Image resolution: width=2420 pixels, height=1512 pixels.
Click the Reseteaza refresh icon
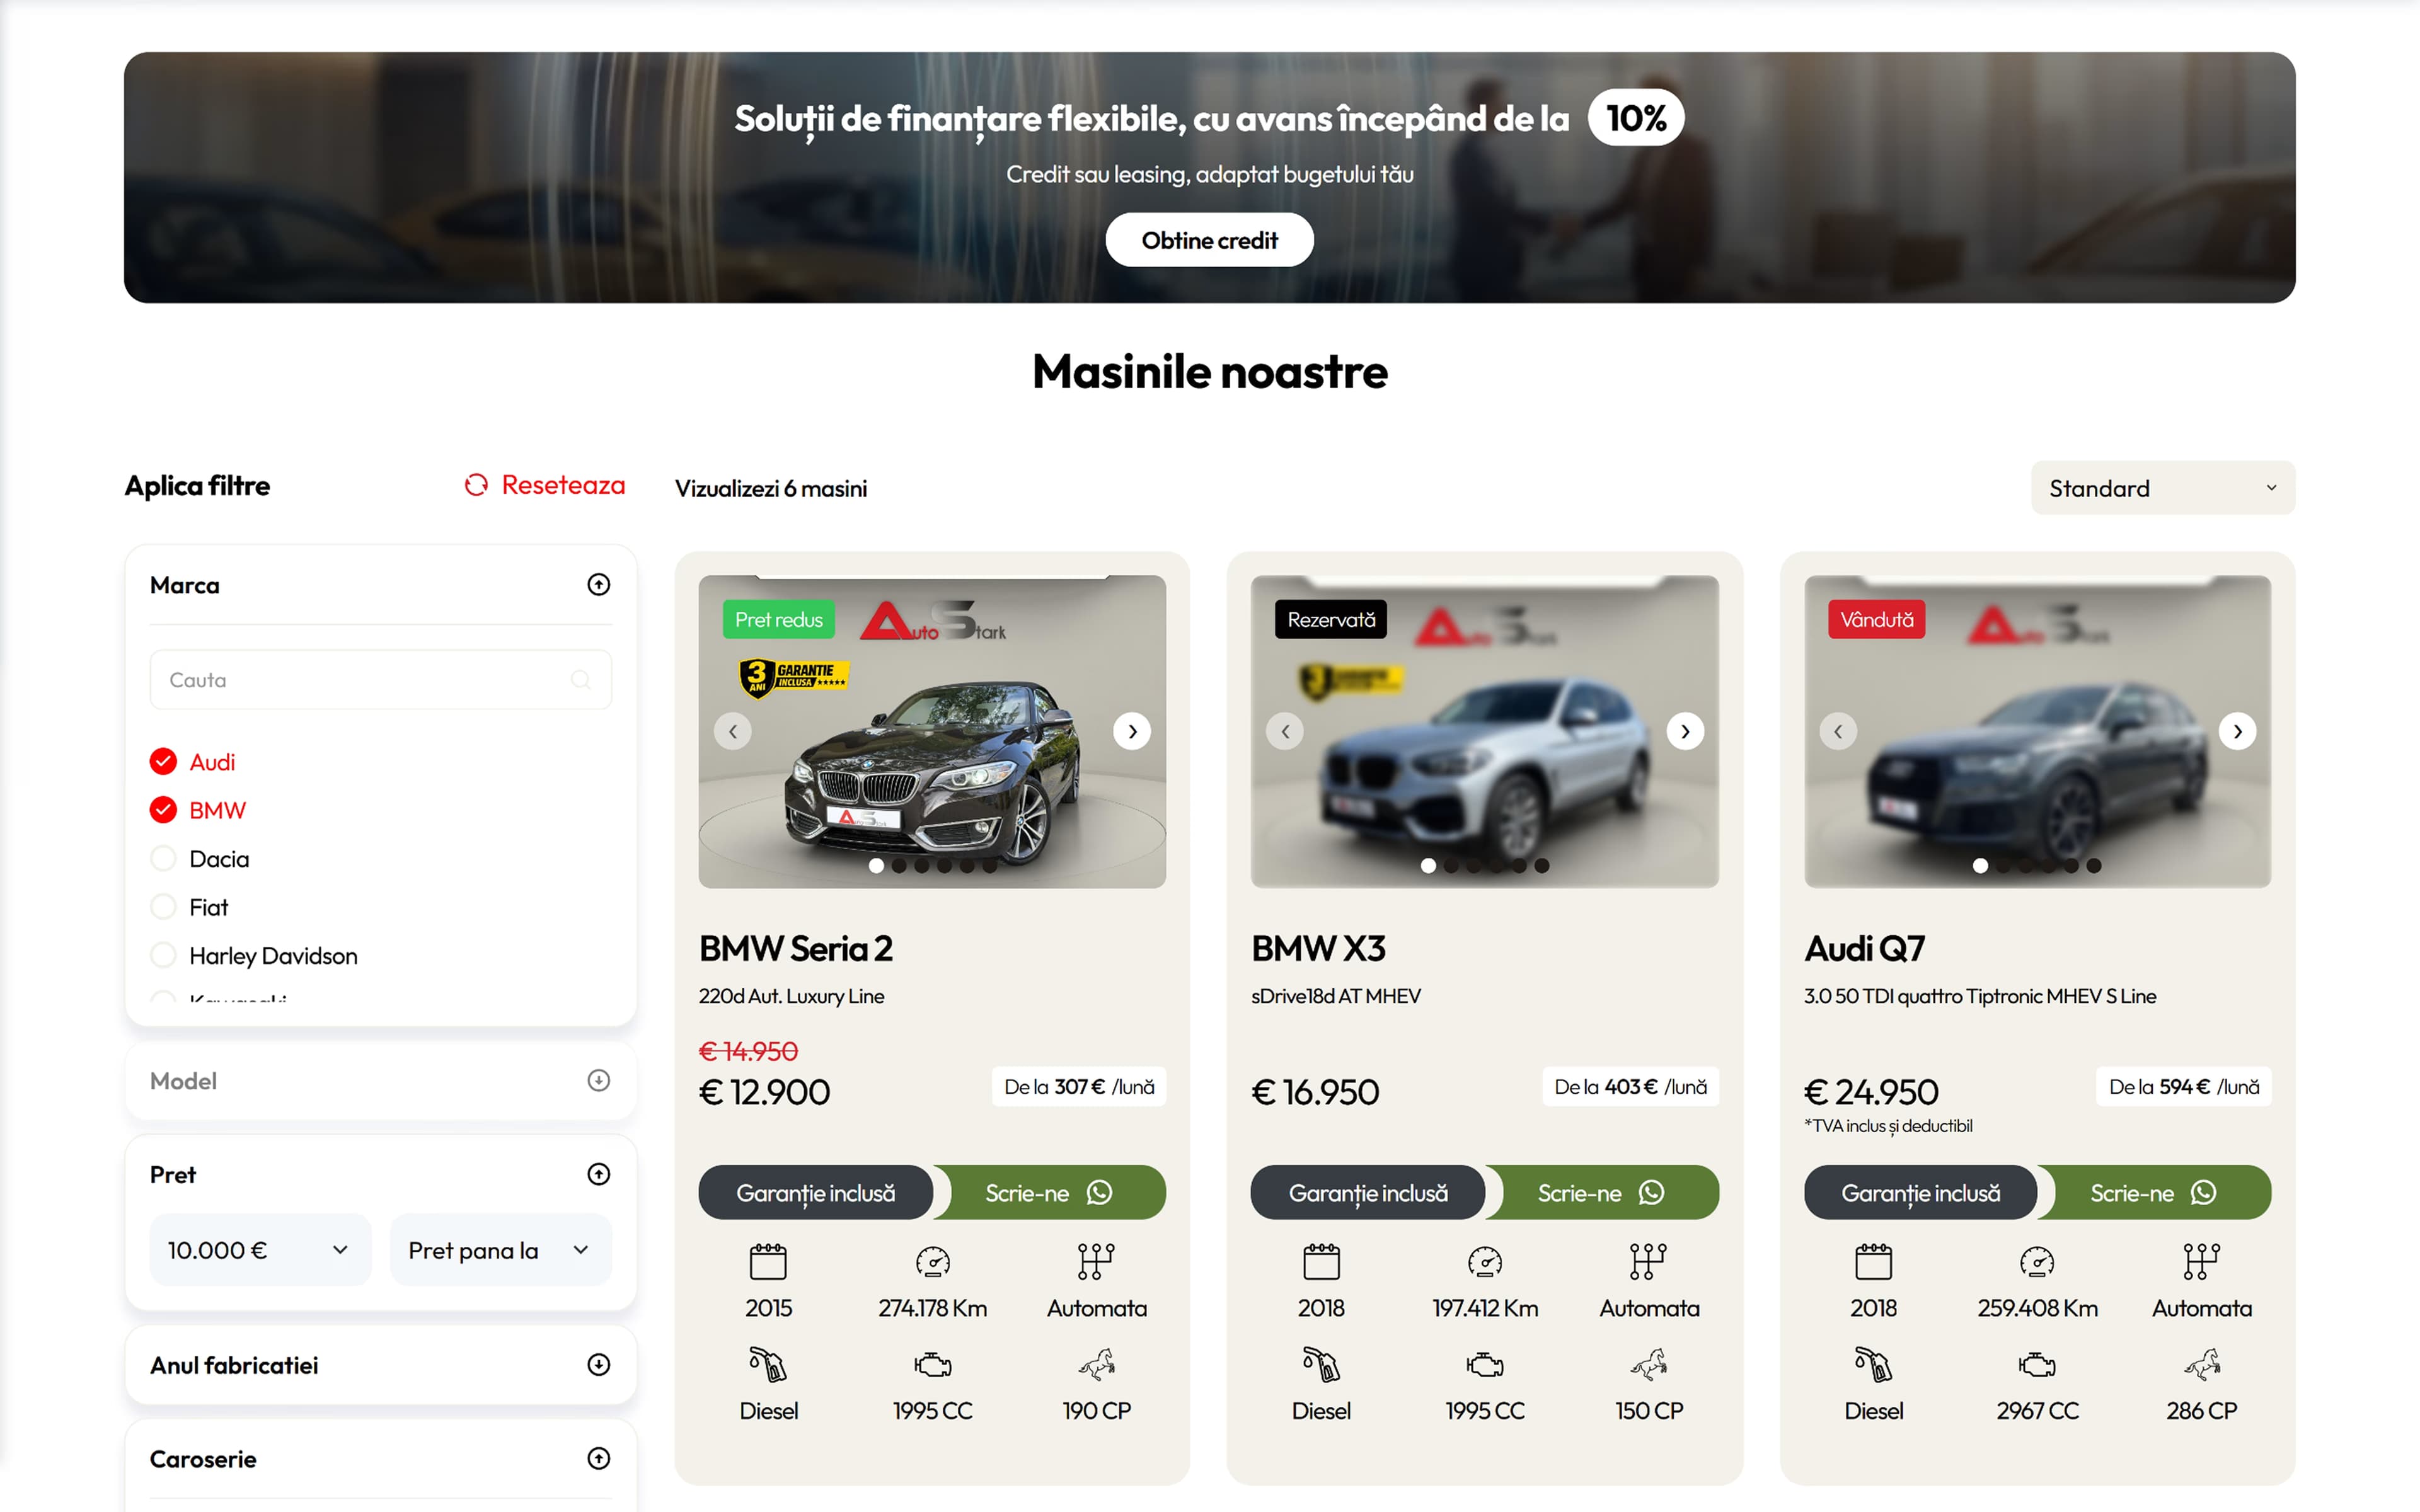(476, 485)
